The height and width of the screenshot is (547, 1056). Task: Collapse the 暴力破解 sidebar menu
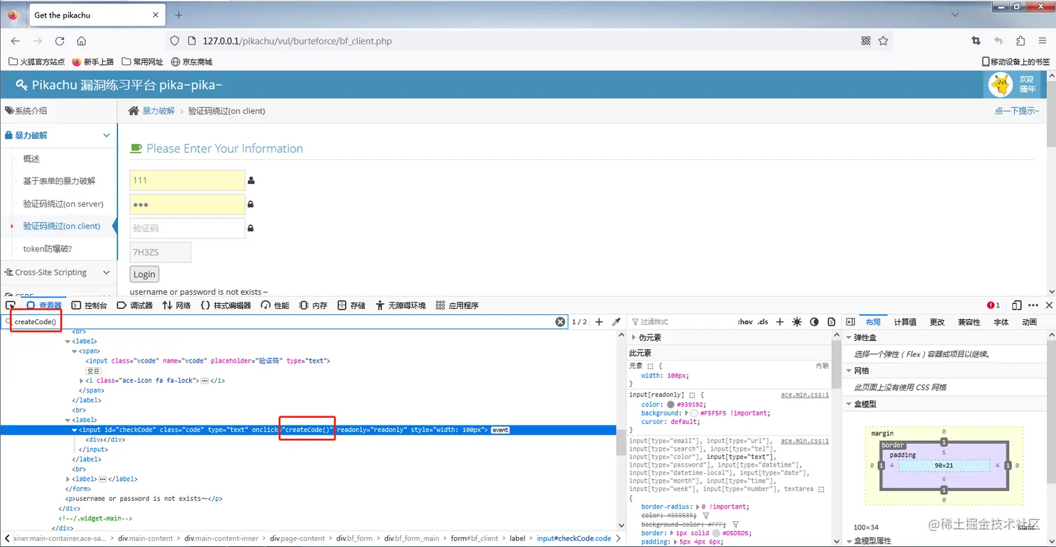tap(59, 135)
